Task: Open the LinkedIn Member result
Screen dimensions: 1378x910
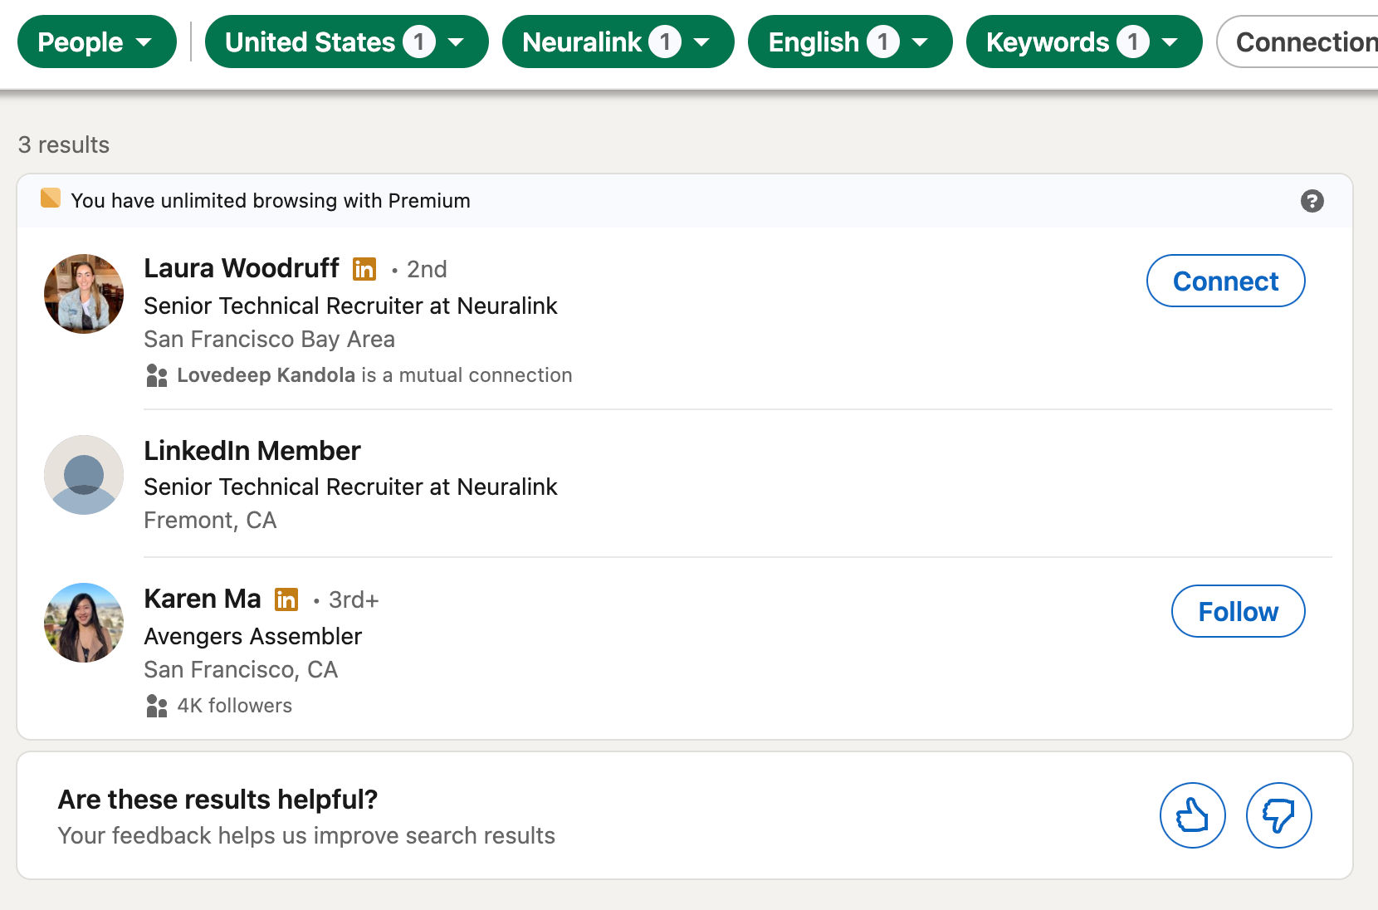Action: (x=252, y=451)
